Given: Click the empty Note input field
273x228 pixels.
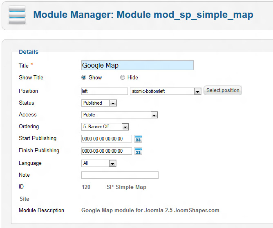Looking at the screenshot, I should (x=120, y=175).
